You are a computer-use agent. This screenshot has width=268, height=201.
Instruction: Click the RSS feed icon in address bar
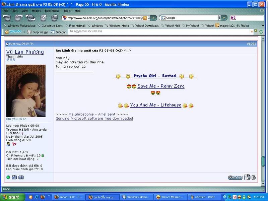click(x=145, y=18)
